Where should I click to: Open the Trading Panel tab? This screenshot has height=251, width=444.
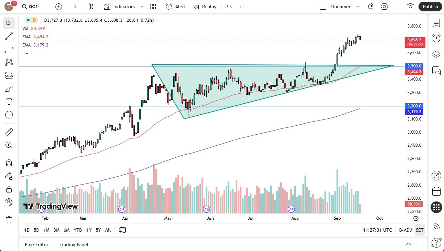point(73,244)
